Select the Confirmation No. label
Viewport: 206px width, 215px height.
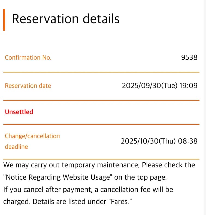[28, 58]
